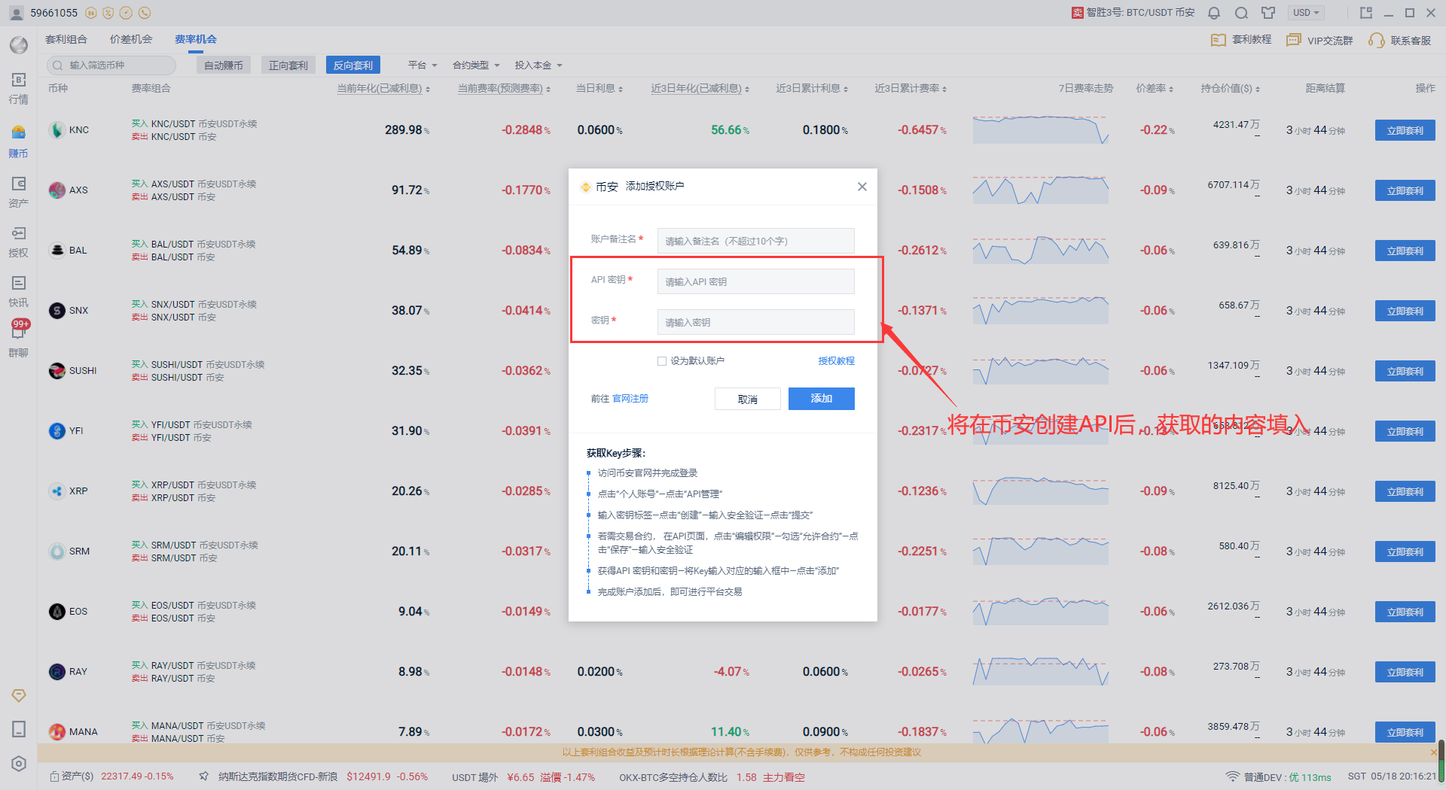Sort by 近3日累计费率 column
This screenshot has height=790, width=1446.
coord(911,89)
